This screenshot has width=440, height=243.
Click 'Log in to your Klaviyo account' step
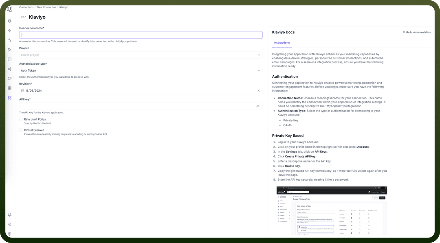tap(298, 142)
